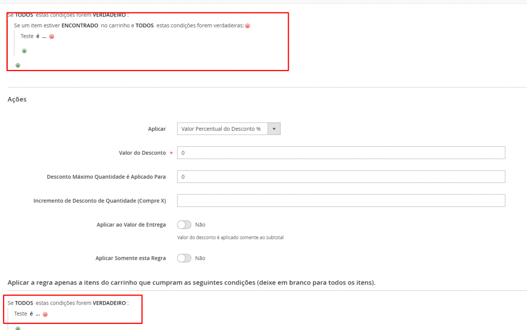This screenshot has width=527, height=330.
Task: Click the 'é' operator of upper Teste condition
Action: pyautogui.click(x=38, y=36)
